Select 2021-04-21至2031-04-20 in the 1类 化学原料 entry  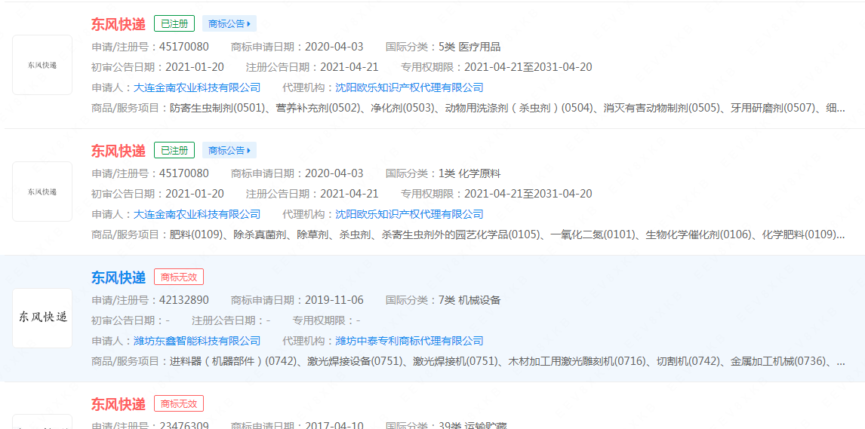coord(528,194)
